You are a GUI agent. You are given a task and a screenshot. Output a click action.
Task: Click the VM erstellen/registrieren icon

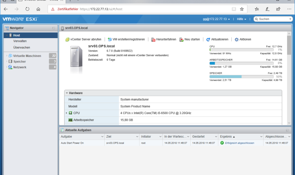coord(110,39)
